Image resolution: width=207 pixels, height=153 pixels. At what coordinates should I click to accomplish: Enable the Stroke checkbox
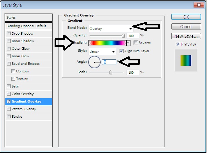pos(9,116)
